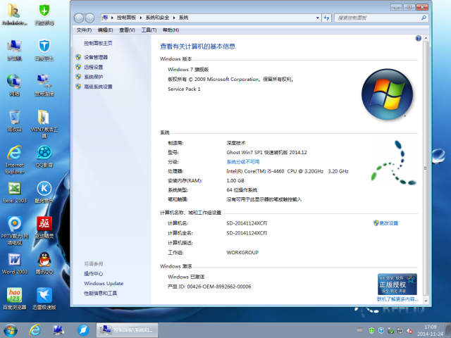Click the 控制面板 breadcrumb segment

(126, 18)
